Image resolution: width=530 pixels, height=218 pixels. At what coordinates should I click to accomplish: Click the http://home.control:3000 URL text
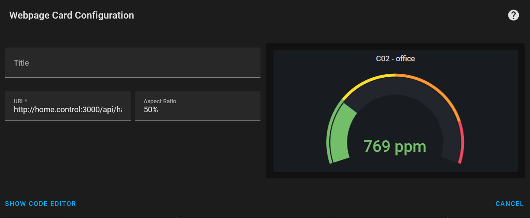pyautogui.click(x=67, y=110)
